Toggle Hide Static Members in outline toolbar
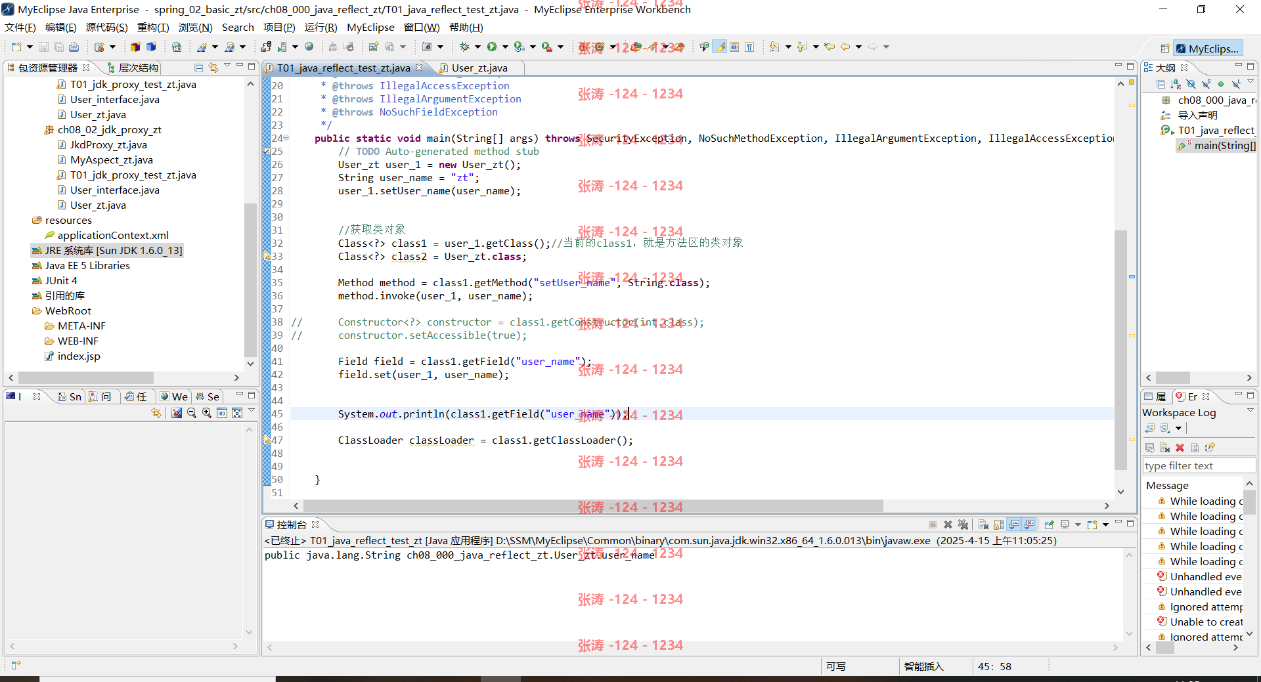Image resolution: width=1261 pixels, height=682 pixels. pos(1206,84)
